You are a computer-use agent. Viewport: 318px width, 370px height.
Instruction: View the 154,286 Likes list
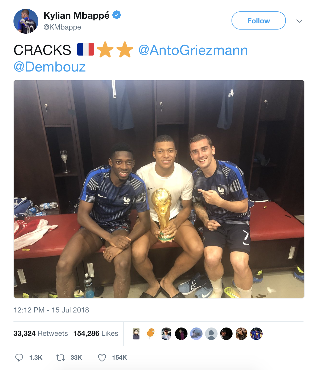point(96,333)
